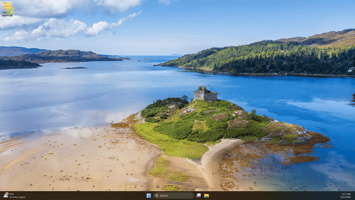
Task: Open the Windows Start menu
Action: click(x=148, y=196)
